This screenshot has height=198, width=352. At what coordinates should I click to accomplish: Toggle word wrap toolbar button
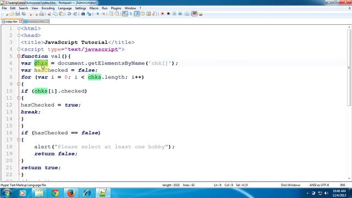click(x=125, y=14)
